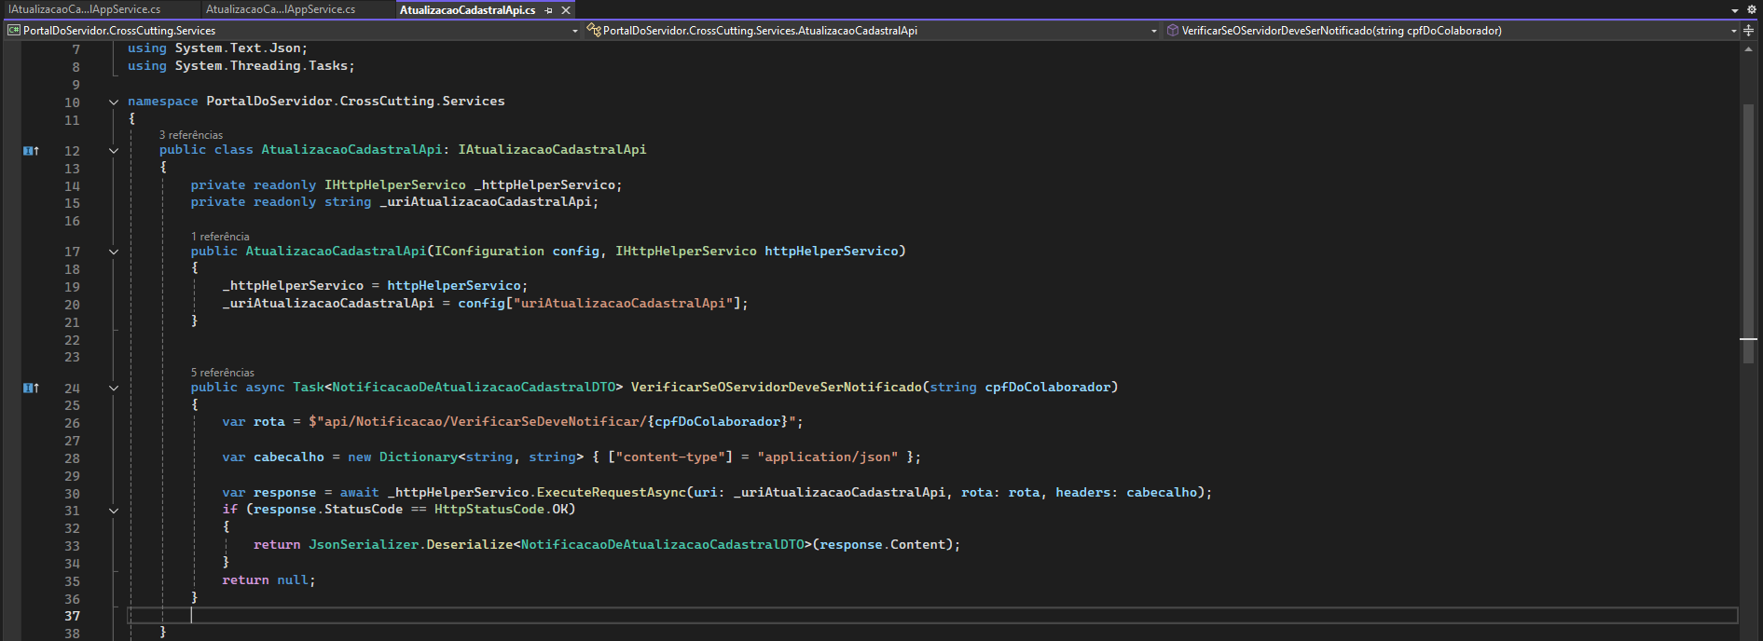Viewport: 1763px width, 641px height.
Task: Click the class icon before PortalDoServidor.CrossCutting.Services.AtualizacaoCadastralApi
Action: (593, 31)
